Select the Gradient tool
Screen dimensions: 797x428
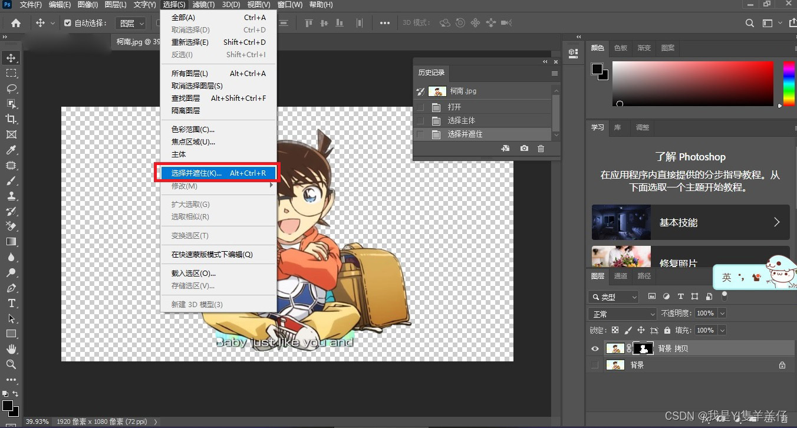click(x=11, y=242)
